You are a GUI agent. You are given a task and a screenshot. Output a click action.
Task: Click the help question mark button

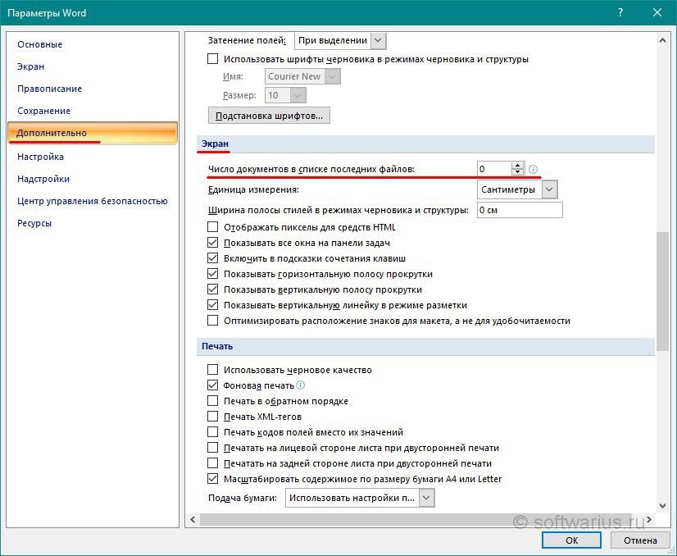pyautogui.click(x=620, y=12)
